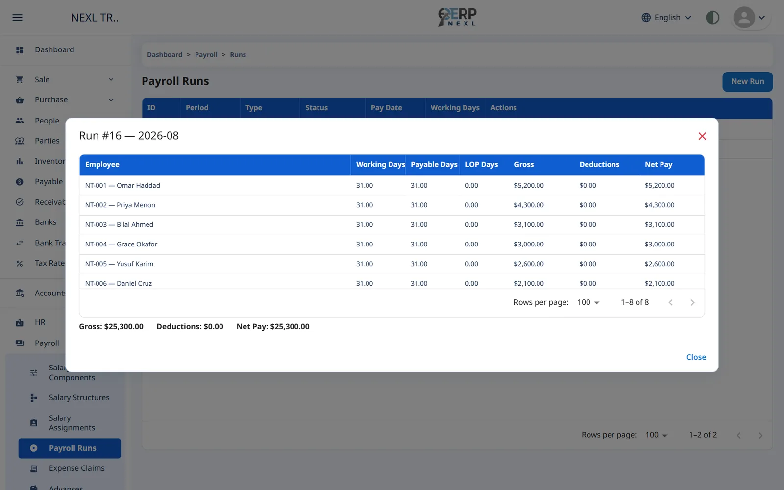Click the Payroll breadcrumb link
This screenshot has height=490, width=784.
pos(206,55)
